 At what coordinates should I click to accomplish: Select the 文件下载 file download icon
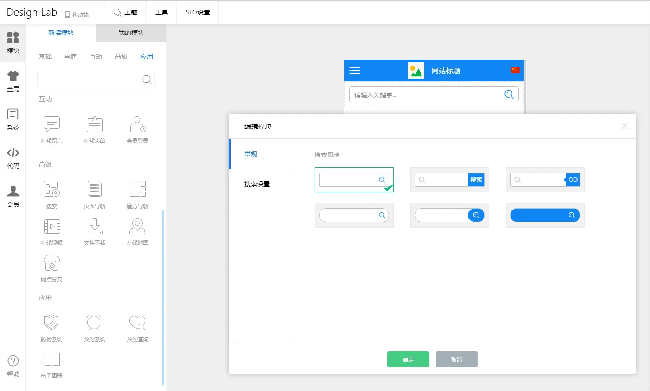[95, 226]
